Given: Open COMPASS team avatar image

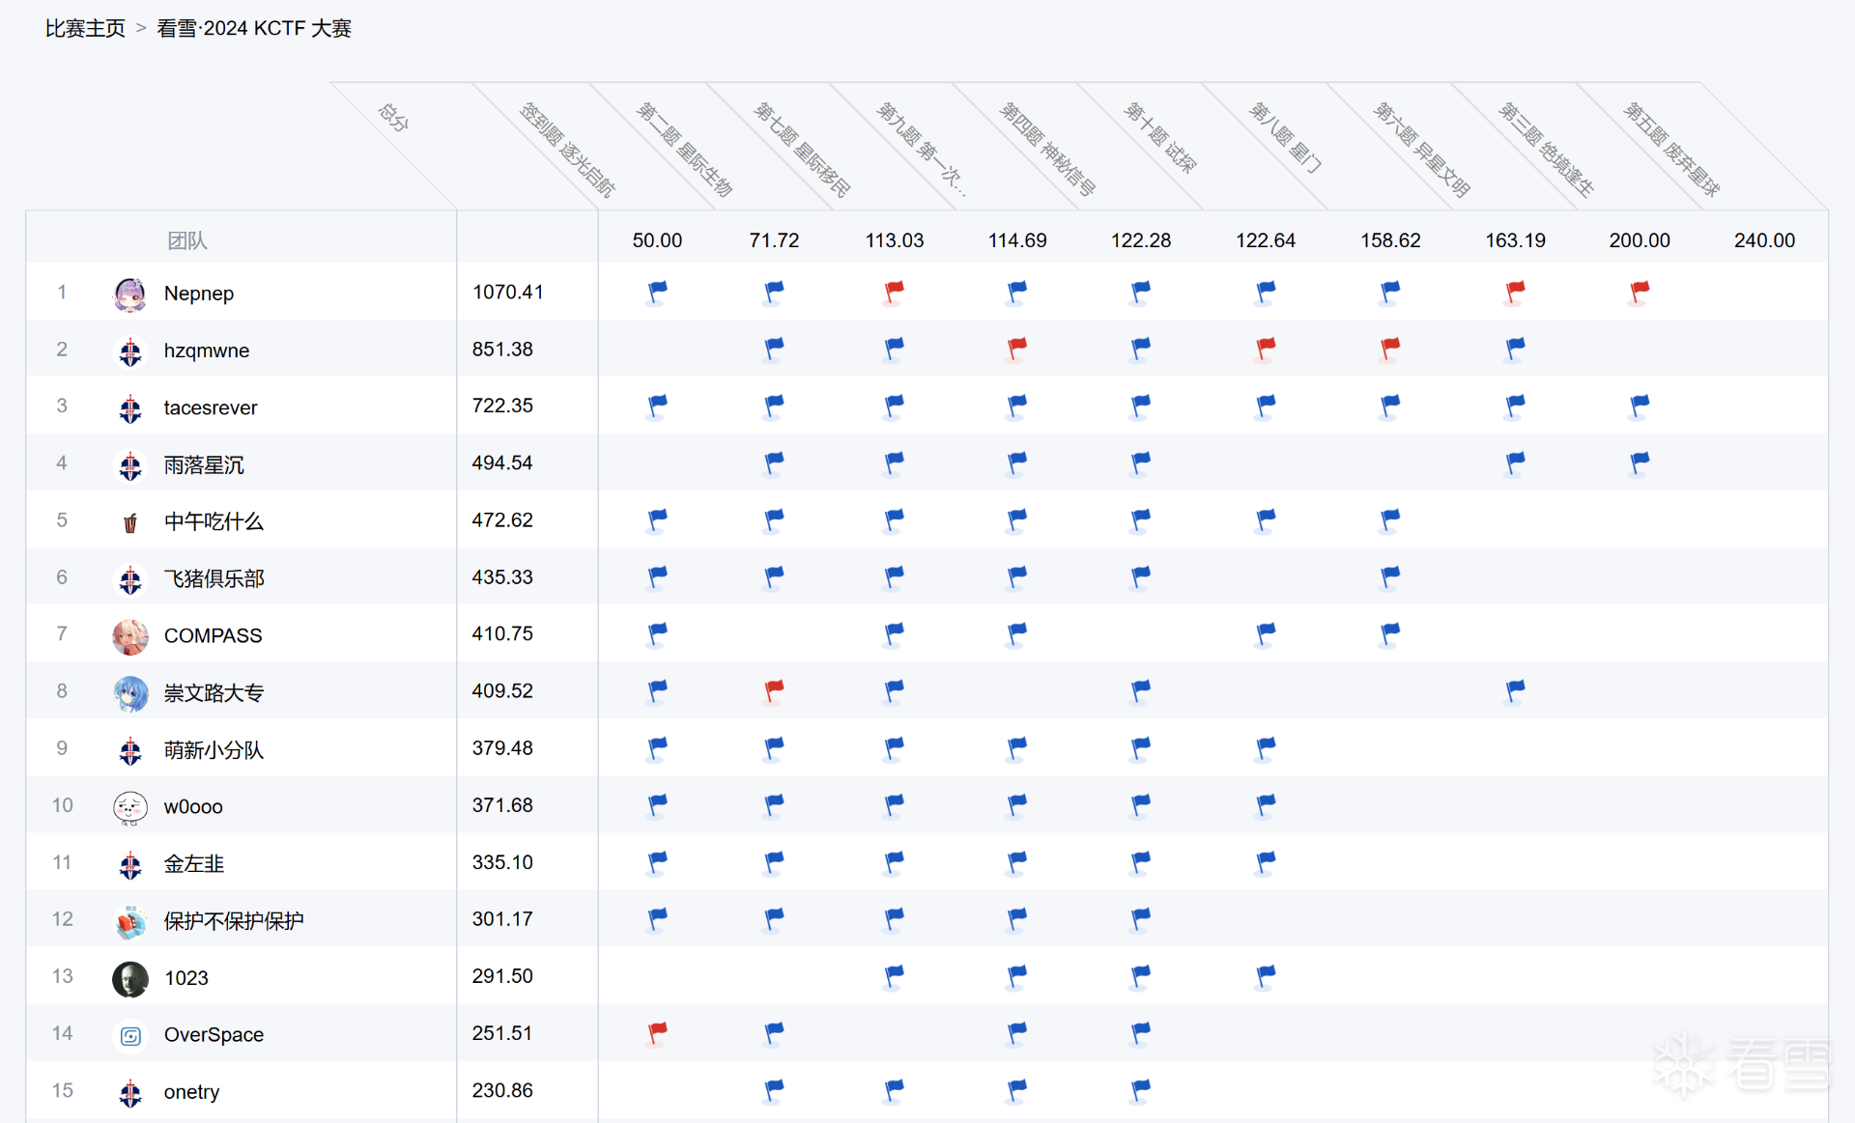Looking at the screenshot, I should (130, 636).
